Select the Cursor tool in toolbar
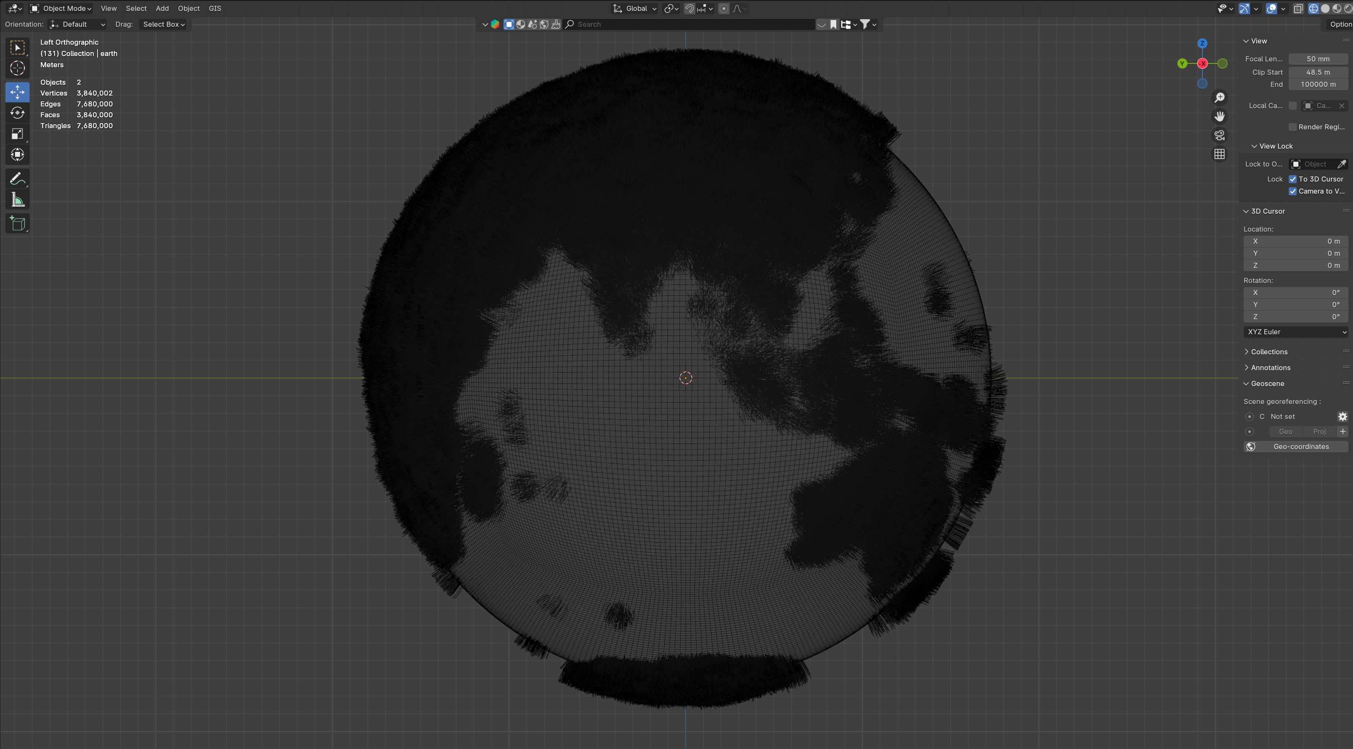This screenshot has height=749, width=1353. pyautogui.click(x=18, y=68)
